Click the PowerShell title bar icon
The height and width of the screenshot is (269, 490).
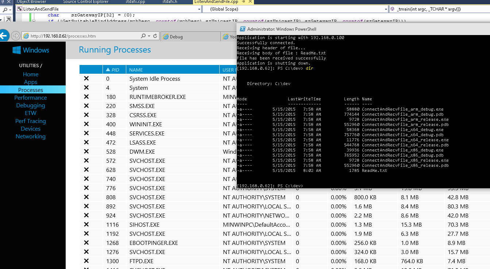[x=242, y=29]
